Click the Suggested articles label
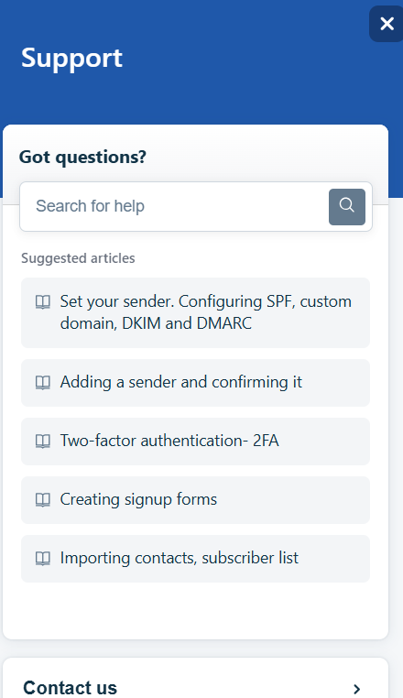This screenshot has height=698, width=403. 78,258
